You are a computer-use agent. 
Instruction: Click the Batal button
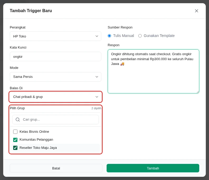click(56, 168)
